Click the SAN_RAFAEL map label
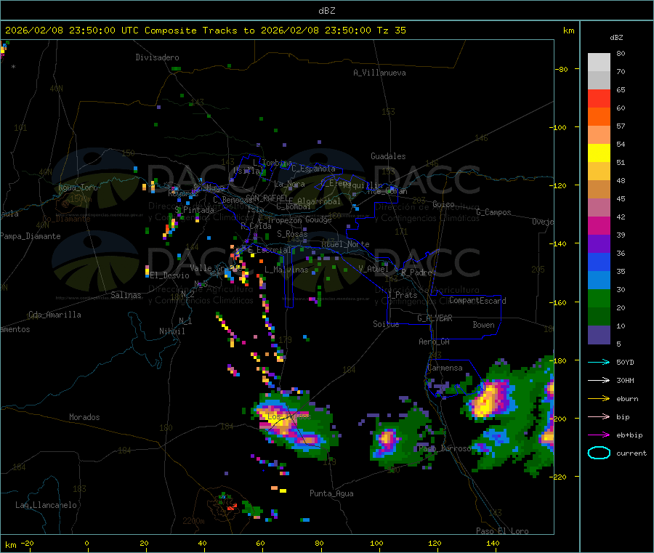Screen dimensions: 654x553 pyautogui.click(x=266, y=198)
